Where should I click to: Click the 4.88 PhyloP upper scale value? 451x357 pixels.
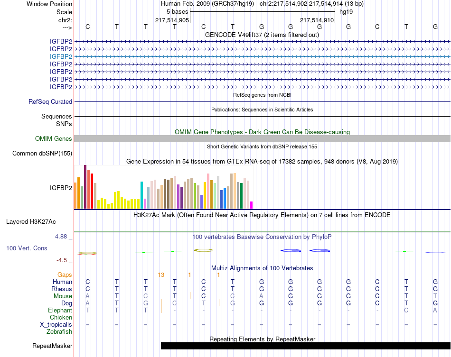click(x=61, y=237)
